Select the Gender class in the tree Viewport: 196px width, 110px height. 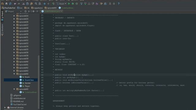click(25, 83)
